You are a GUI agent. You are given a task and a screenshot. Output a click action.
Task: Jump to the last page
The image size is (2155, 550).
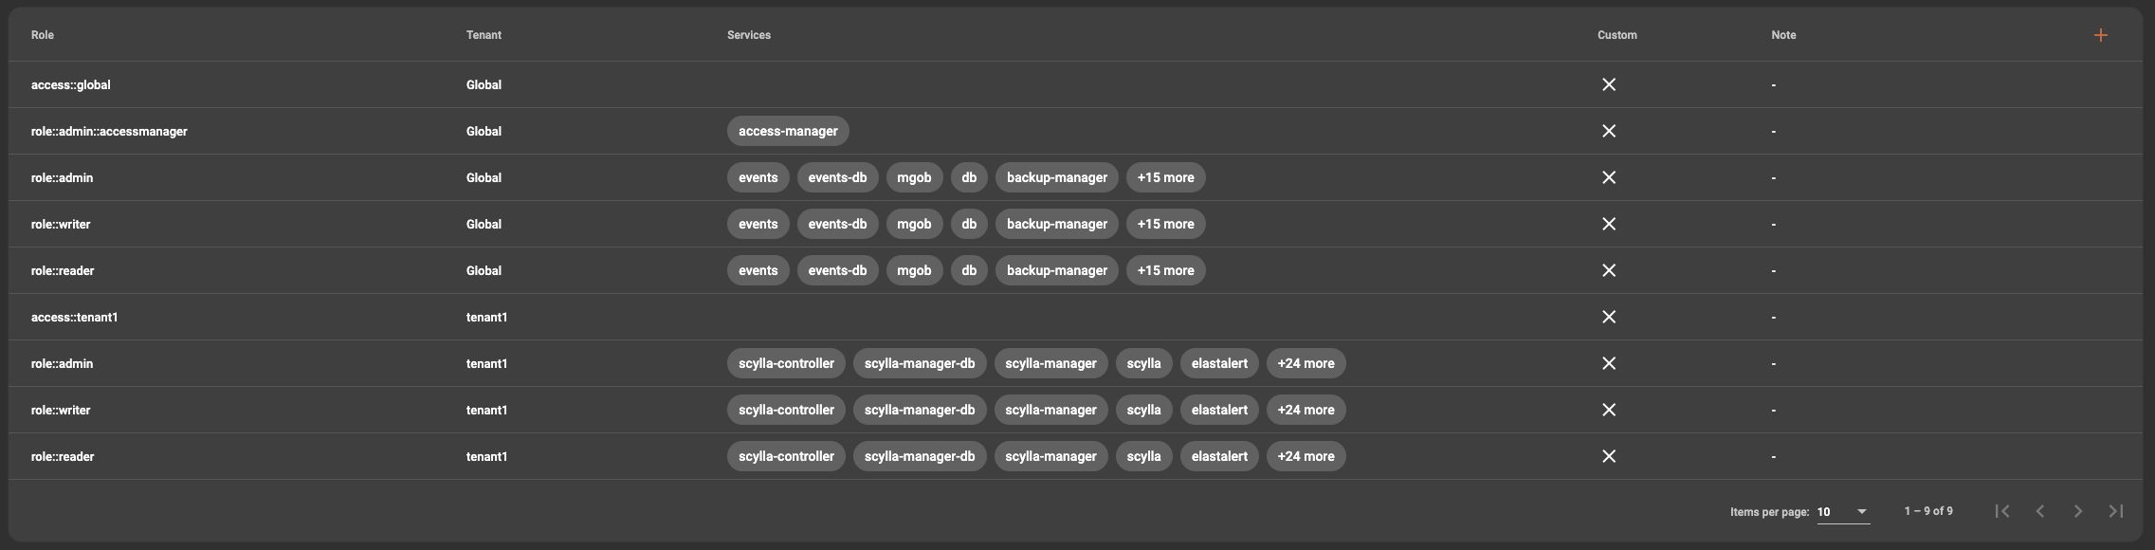[2115, 511]
